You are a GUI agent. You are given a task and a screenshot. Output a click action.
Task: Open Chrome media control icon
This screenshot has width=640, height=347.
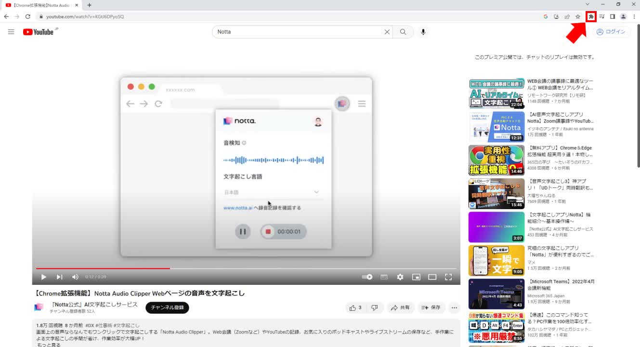[x=602, y=16]
